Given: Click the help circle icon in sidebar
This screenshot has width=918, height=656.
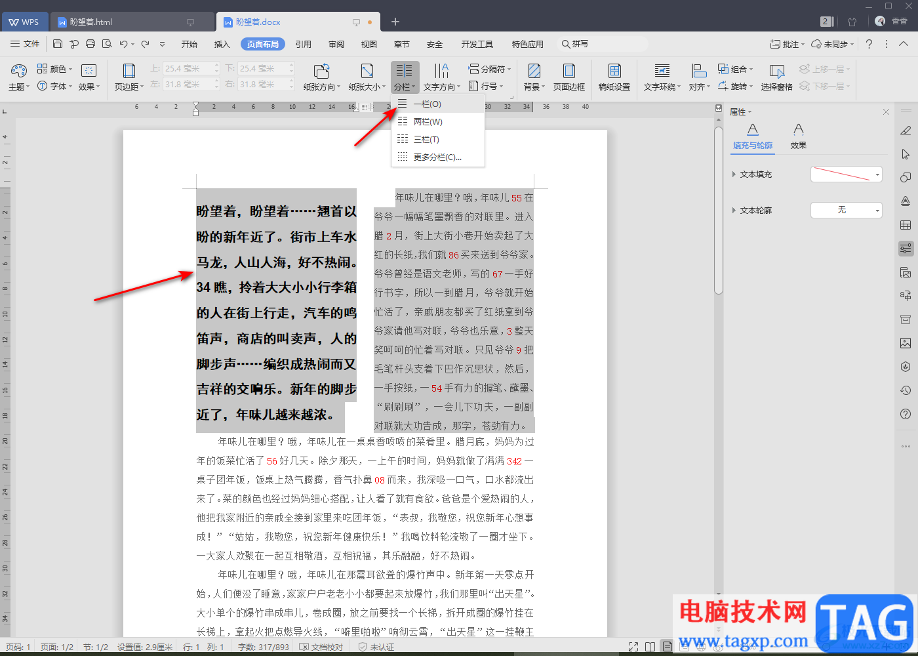Looking at the screenshot, I should coord(906,414).
